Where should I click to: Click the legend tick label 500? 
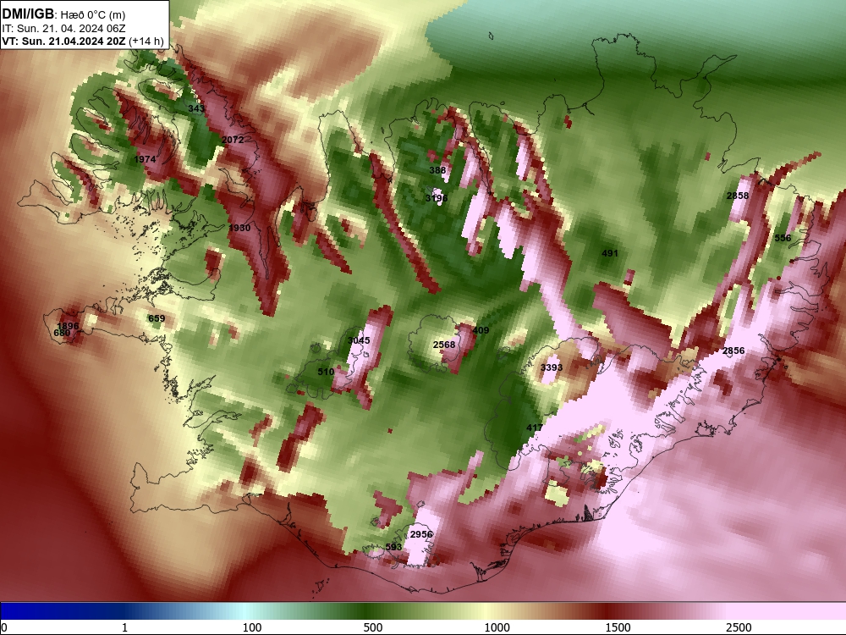[373, 627]
